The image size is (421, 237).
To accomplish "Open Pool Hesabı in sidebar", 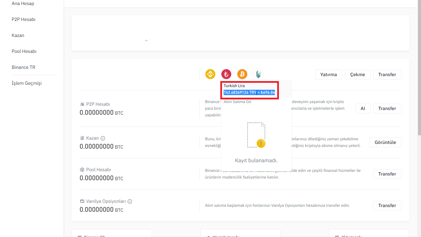I will click(24, 51).
